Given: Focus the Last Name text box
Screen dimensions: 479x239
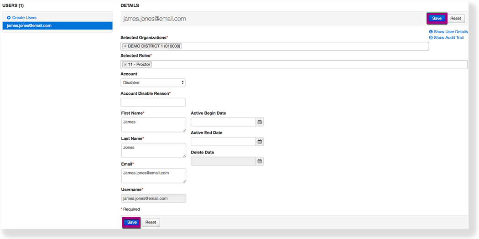Looking at the screenshot, I should point(153,150).
